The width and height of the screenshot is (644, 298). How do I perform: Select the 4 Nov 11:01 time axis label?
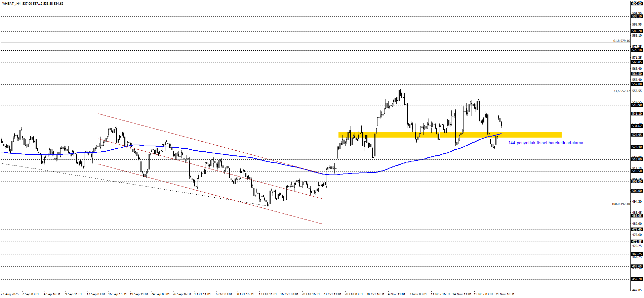click(397, 294)
